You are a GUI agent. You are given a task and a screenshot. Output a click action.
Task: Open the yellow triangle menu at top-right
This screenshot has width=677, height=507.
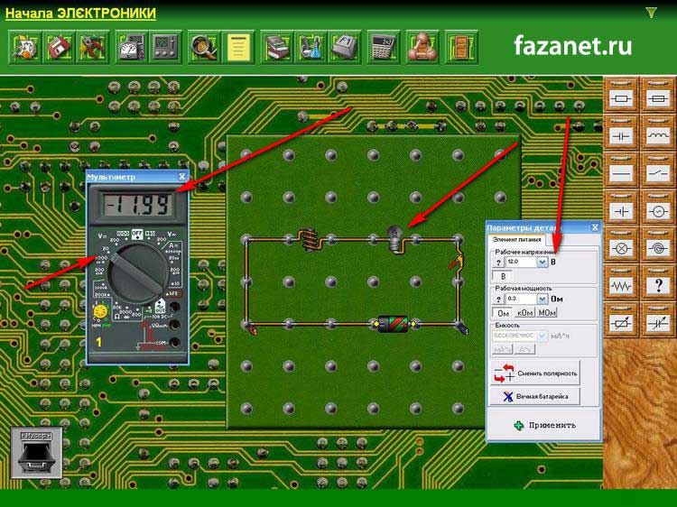click(x=651, y=13)
